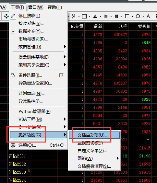This screenshot has height=183, width=157.
Task: Click the filter icon beside 条件选股
Action: tap(13, 75)
